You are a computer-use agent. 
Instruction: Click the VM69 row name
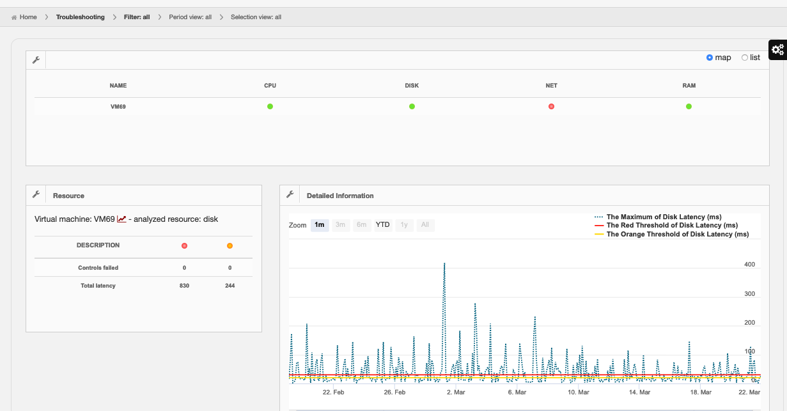[x=118, y=107]
